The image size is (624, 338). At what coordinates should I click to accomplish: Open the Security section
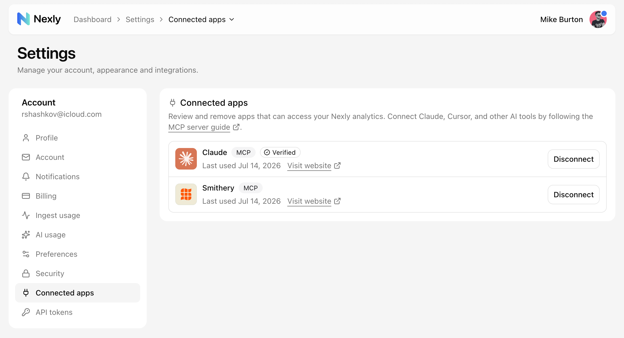(x=78, y=273)
